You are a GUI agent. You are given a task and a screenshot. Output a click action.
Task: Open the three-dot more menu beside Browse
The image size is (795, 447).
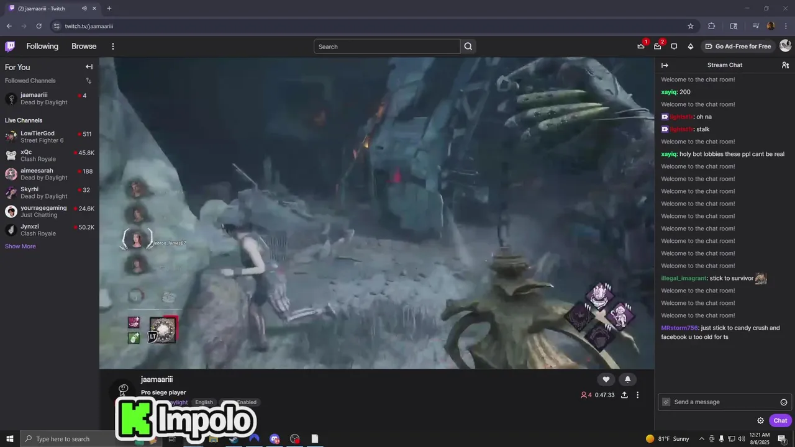[x=112, y=47]
